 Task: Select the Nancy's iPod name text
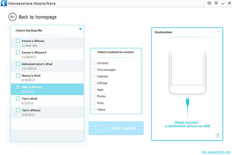31,76
